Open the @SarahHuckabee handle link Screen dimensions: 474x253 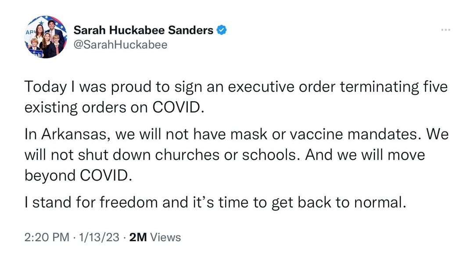[x=120, y=45]
